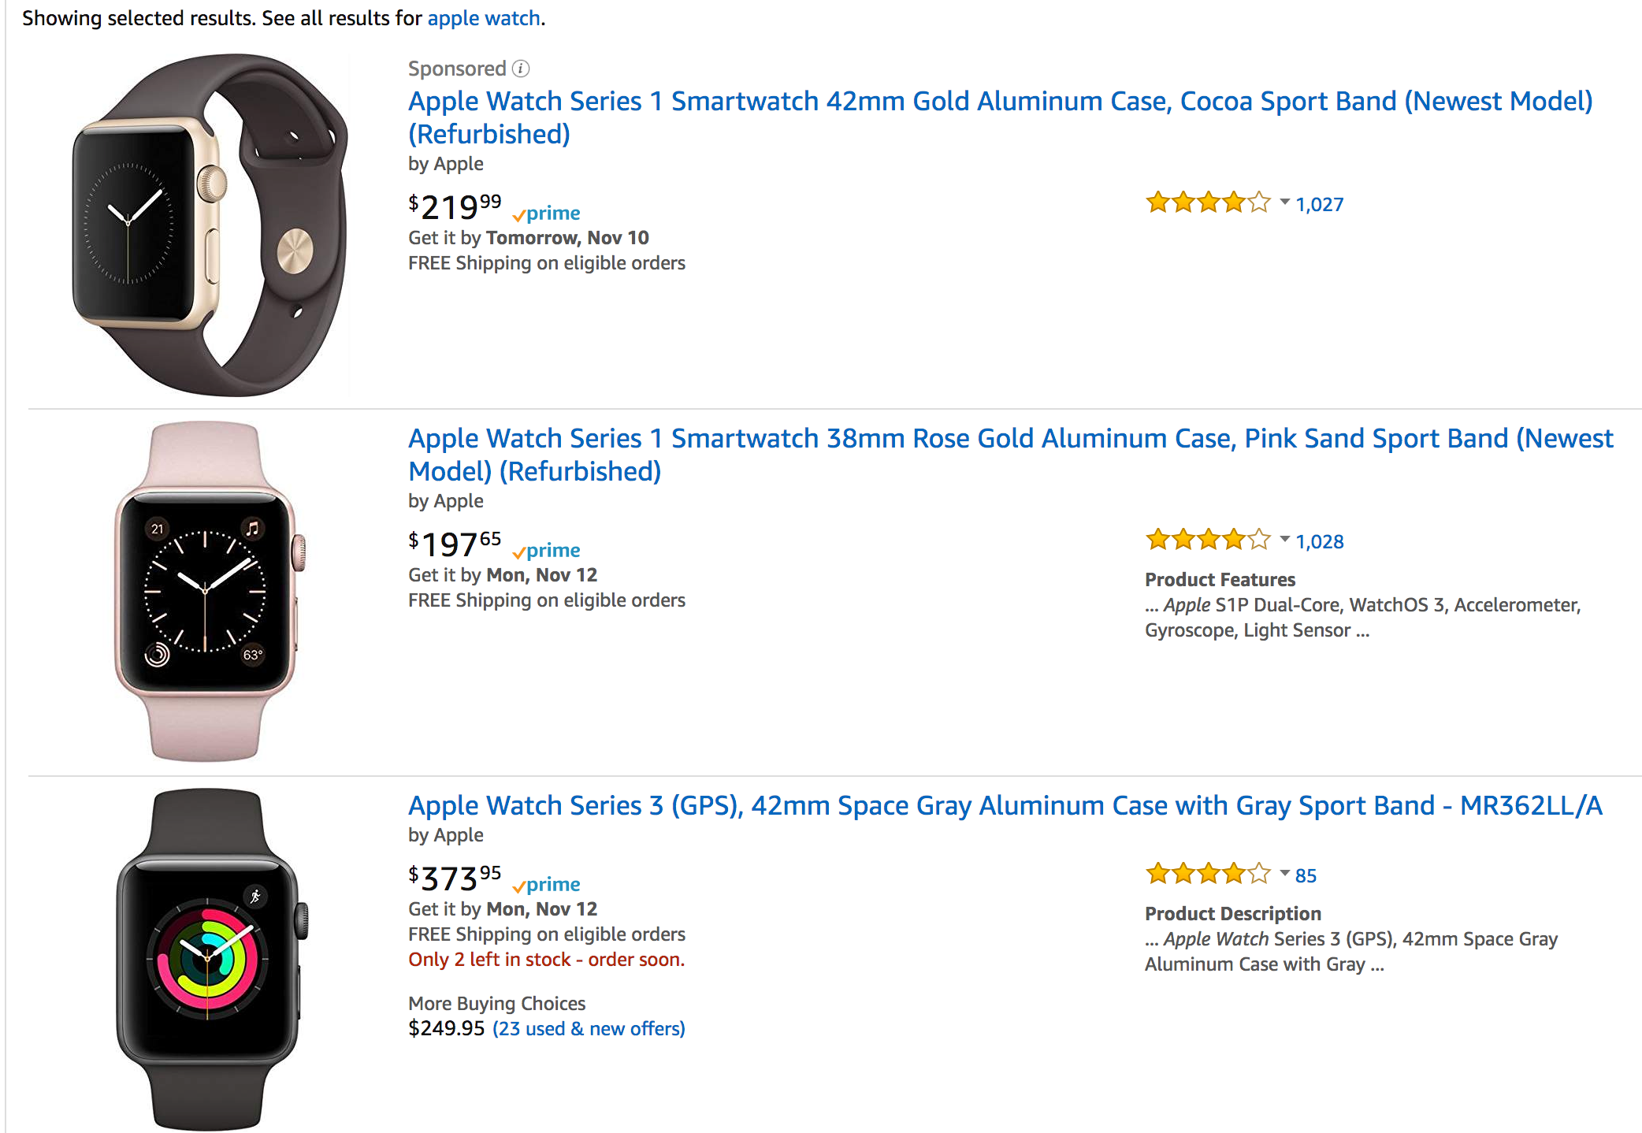Open Series 1 38mm Rose Gold title
The width and height of the screenshot is (1642, 1133).
coord(1011,455)
